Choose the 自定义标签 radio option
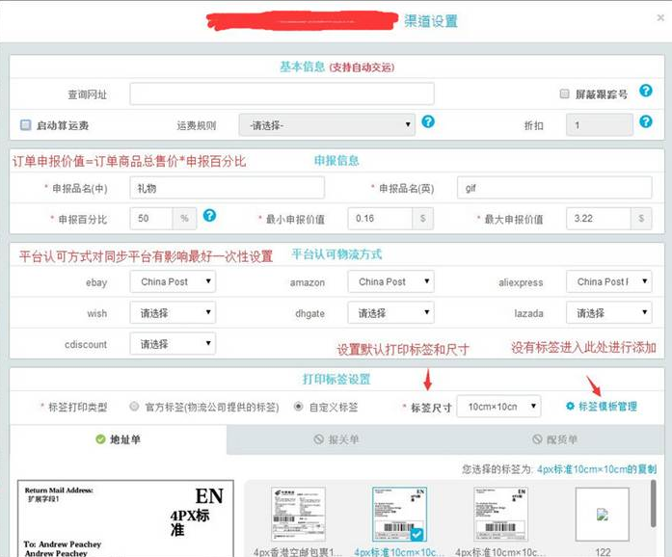 [299, 407]
